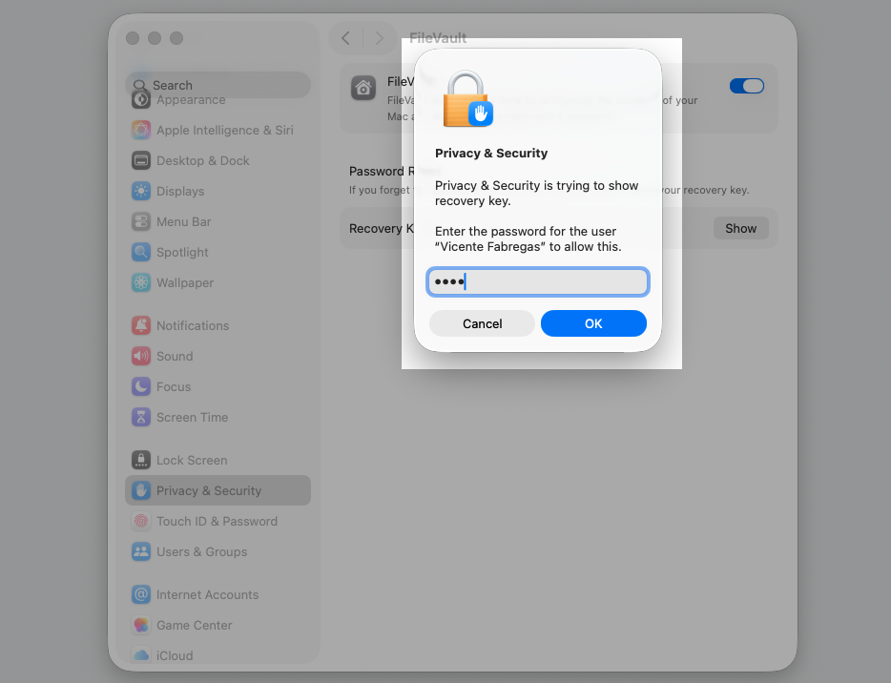Click the Sound speaker icon
891x683 pixels.
pos(141,356)
